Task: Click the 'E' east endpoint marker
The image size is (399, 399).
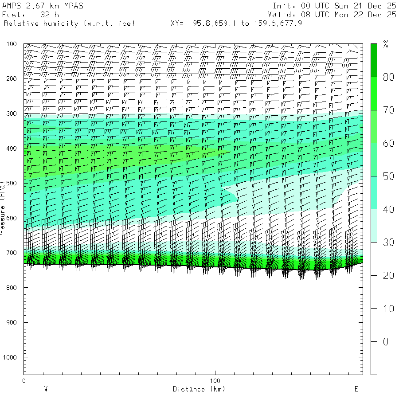Action: click(x=356, y=389)
